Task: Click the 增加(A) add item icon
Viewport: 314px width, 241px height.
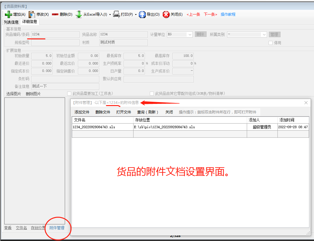Action: tap(9, 14)
